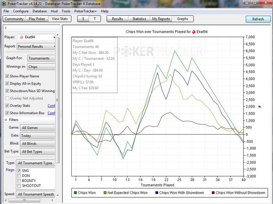Image resolution: width=273 pixels, height=204 pixels.
Task: Uncheck Show Information Box checkbox
Action: point(7,113)
